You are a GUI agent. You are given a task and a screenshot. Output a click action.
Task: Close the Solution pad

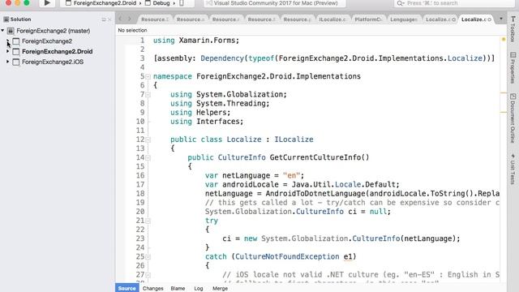click(x=110, y=19)
